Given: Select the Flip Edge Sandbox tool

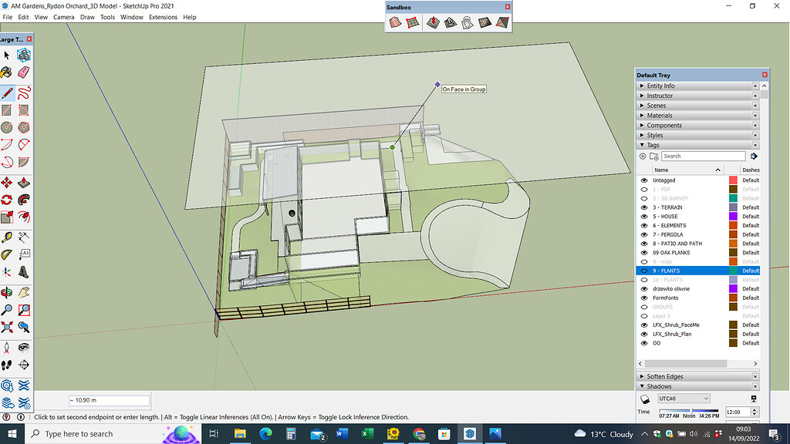Looking at the screenshot, I should (501, 23).
